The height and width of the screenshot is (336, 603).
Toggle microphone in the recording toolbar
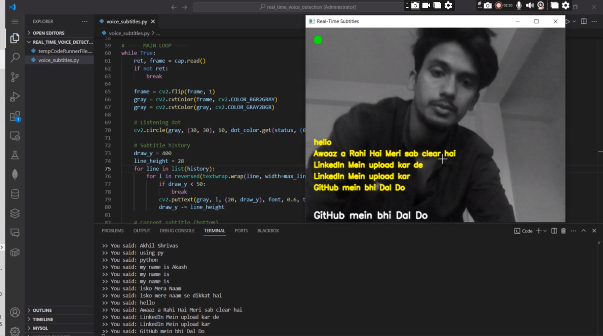[519, 6]
